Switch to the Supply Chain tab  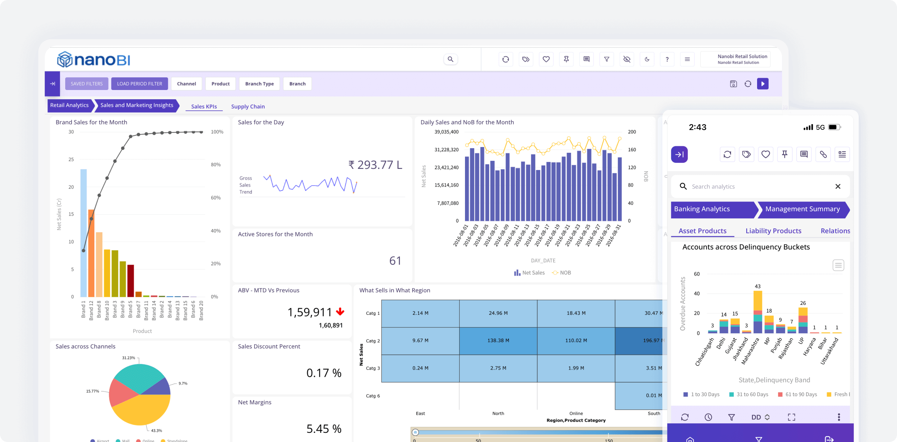[248, 106]
